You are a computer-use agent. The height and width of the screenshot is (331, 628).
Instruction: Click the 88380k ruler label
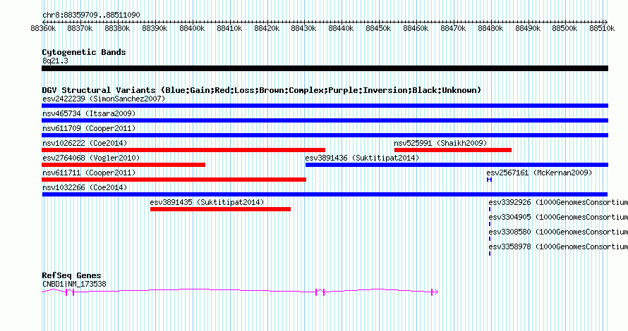[x=117, y=28]
